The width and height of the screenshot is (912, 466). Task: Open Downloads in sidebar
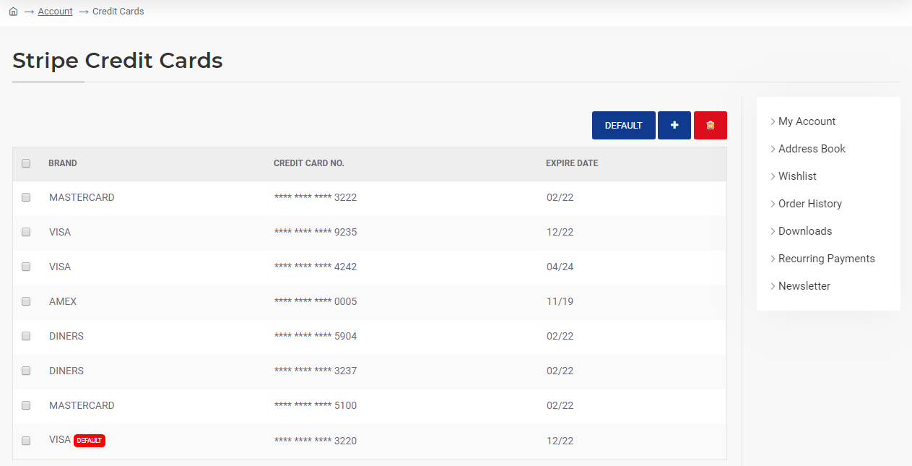[x=804, y=231]
